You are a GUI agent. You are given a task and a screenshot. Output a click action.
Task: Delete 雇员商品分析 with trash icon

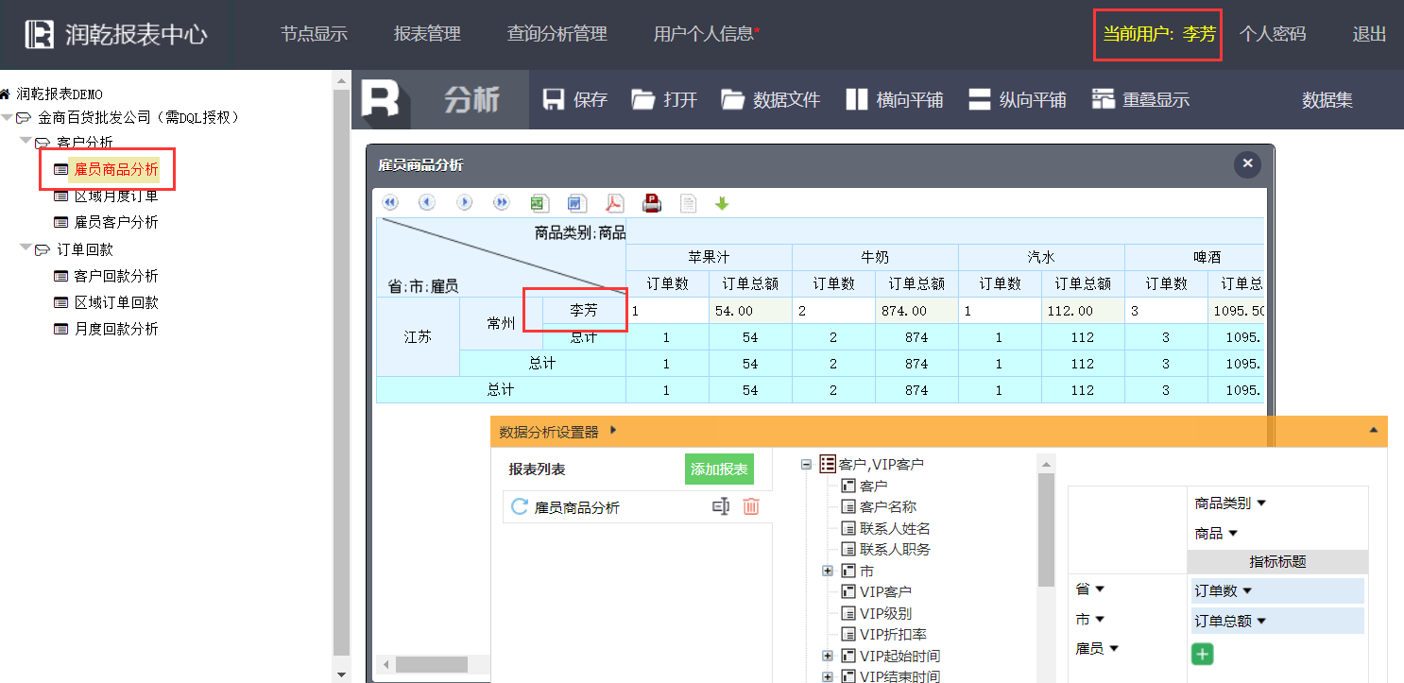(751, 507)
